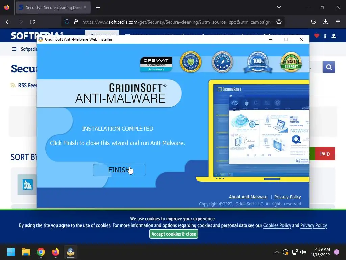The width and height of the screenshot is (346, 260).
Task: Click the 100% satisfaction guaranteed badge
Action: pos(258,62)
